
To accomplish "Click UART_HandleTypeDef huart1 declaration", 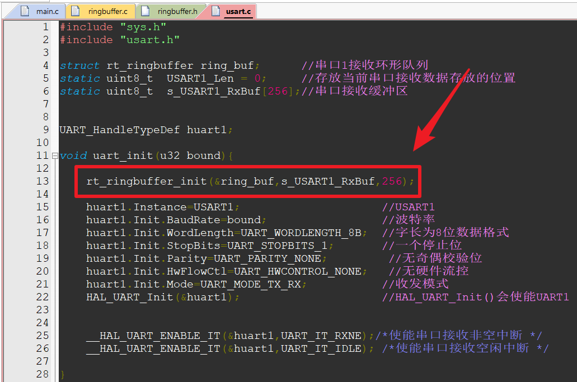I will click(x=146, y=130).
